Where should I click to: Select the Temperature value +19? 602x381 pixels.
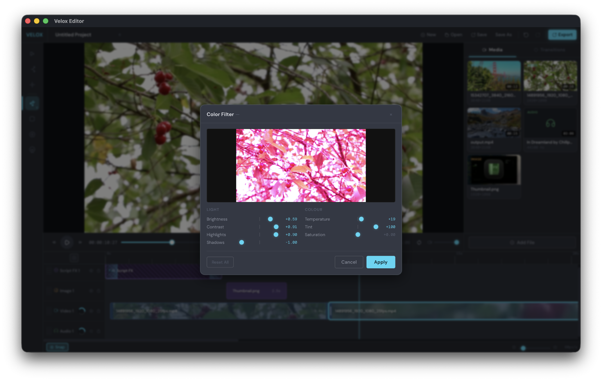click(392, 219)
